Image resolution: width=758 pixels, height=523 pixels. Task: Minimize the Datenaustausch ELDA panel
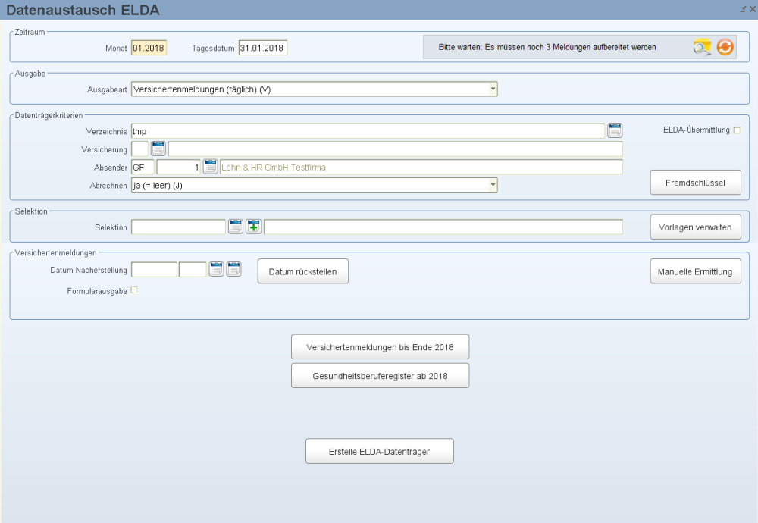point(743,8)
